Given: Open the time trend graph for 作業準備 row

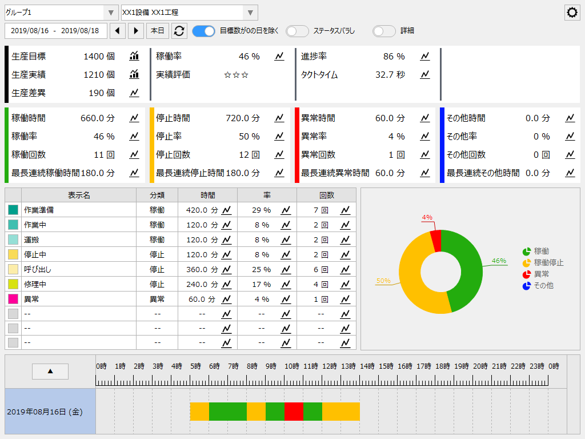Looking at the screenshot, I should 227,210.
